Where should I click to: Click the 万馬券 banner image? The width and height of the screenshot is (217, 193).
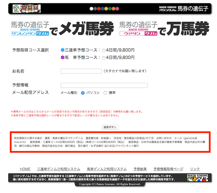coord(188,28)
